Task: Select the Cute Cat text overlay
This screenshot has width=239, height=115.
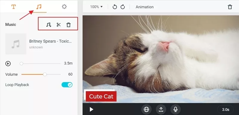Action: (101, 96)
